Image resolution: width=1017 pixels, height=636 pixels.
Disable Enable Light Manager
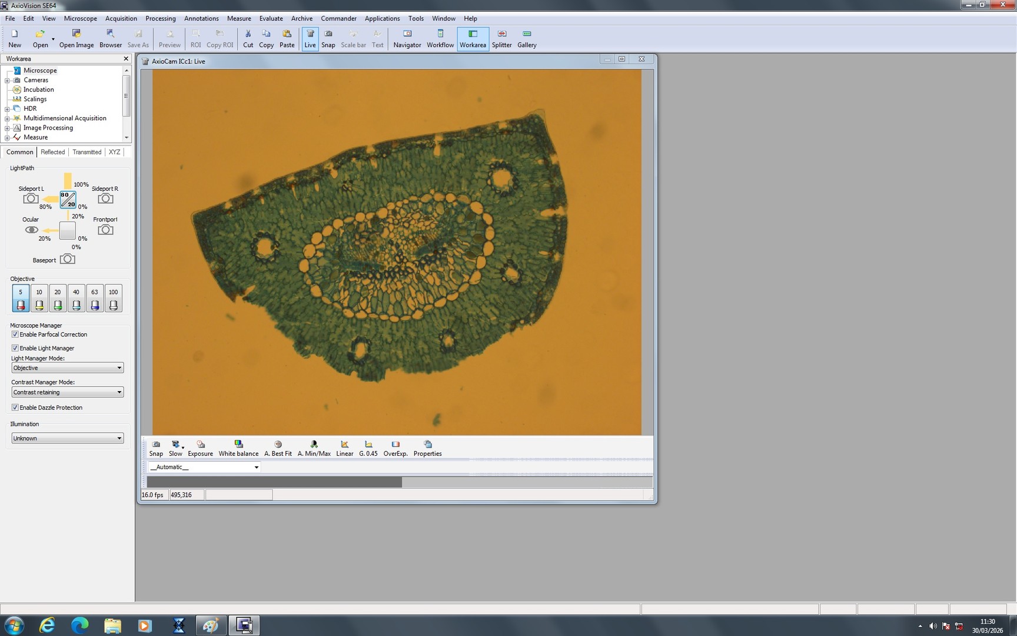click(x=15, y=348)
